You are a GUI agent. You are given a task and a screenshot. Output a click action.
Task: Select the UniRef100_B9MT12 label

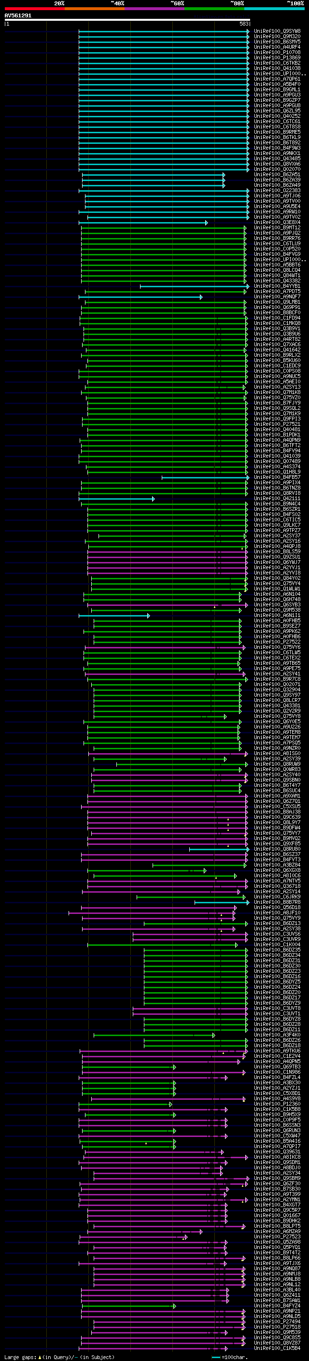click(x=277, y=228)
